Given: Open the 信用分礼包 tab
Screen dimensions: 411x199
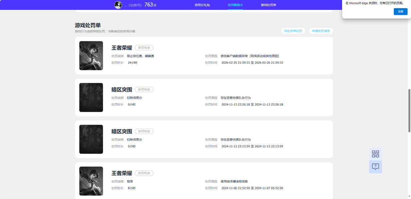Looking at the screenshot, I should [x=202, y=5].
